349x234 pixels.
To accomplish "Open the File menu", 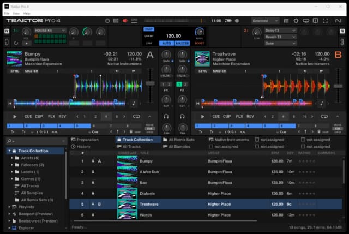I will tap(7, 13).
